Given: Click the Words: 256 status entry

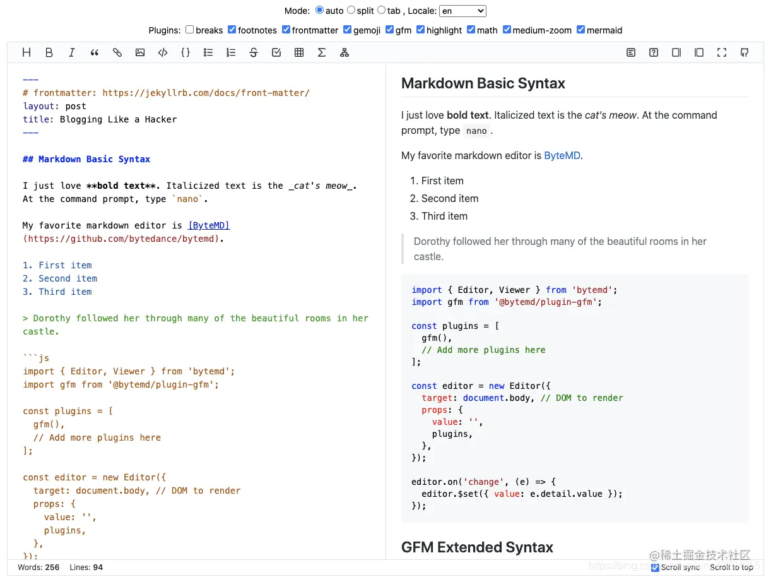Looking at the screenshot, I should (x=38, y=567).
